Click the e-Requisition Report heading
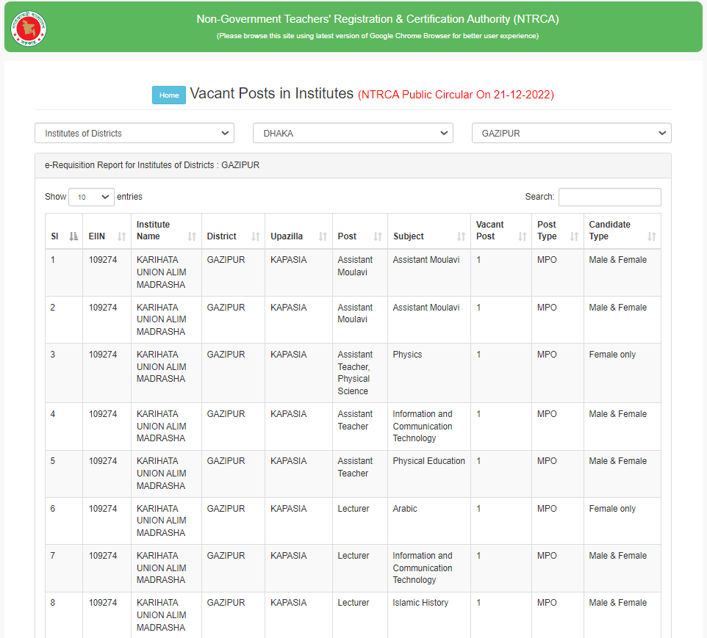This screenshot has width=707, height=638. tap(152, 165)
